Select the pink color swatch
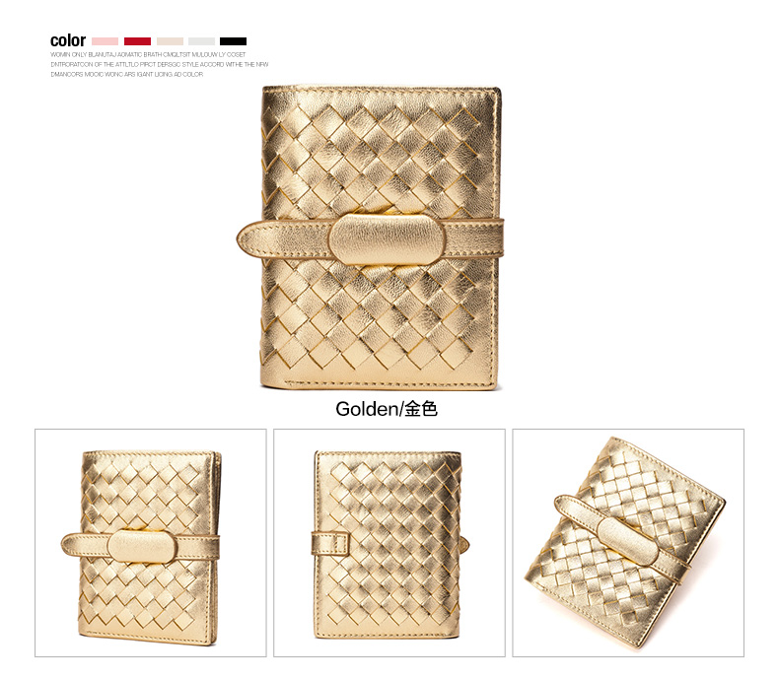 click(x=105, y=41)
